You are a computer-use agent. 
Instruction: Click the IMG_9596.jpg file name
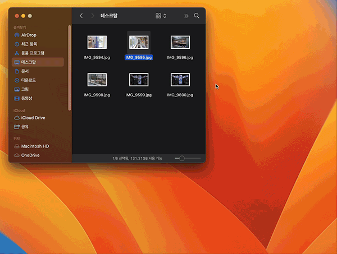coord(180,58)
